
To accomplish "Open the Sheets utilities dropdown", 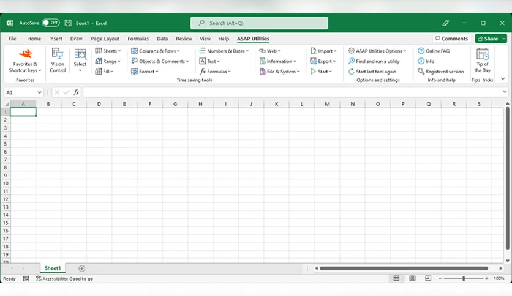I will tap(108, 51).
